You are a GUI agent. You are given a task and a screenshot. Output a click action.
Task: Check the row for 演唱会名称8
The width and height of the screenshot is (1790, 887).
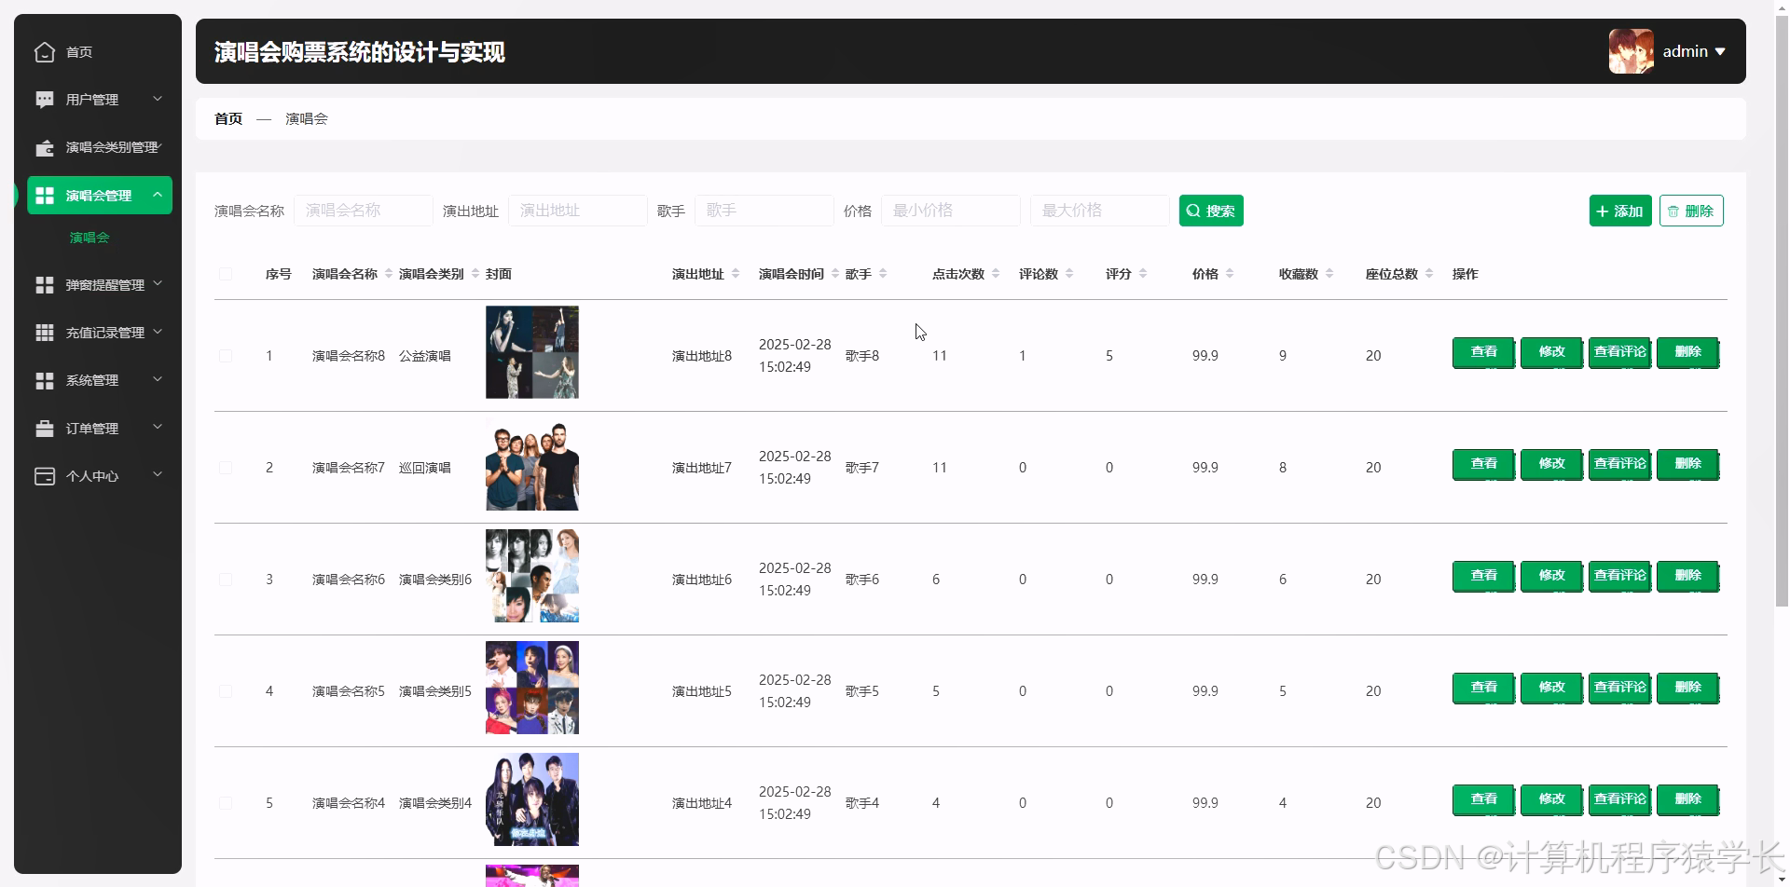coord(226,356)
